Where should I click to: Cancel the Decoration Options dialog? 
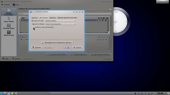77,47
